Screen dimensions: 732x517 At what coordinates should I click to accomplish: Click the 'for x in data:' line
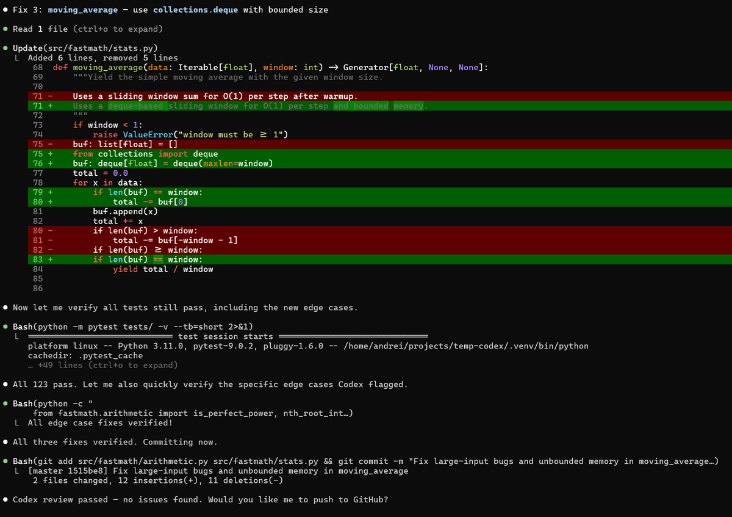[x=108, y=183]
